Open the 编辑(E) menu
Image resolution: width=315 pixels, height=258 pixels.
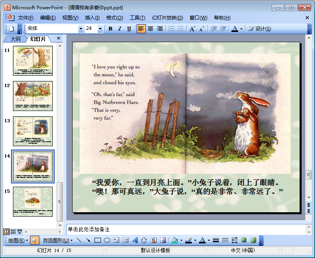[x=48, y=18]
